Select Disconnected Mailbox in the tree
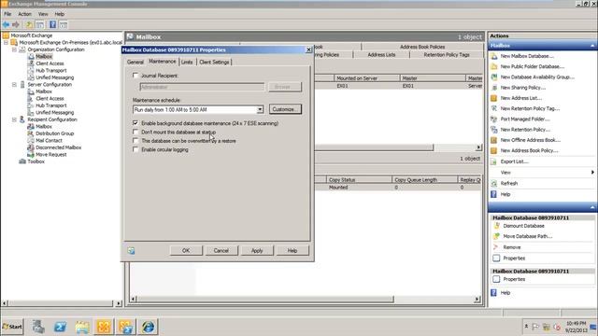Viewport: 598px width, 336px height. tap(58, 147)
